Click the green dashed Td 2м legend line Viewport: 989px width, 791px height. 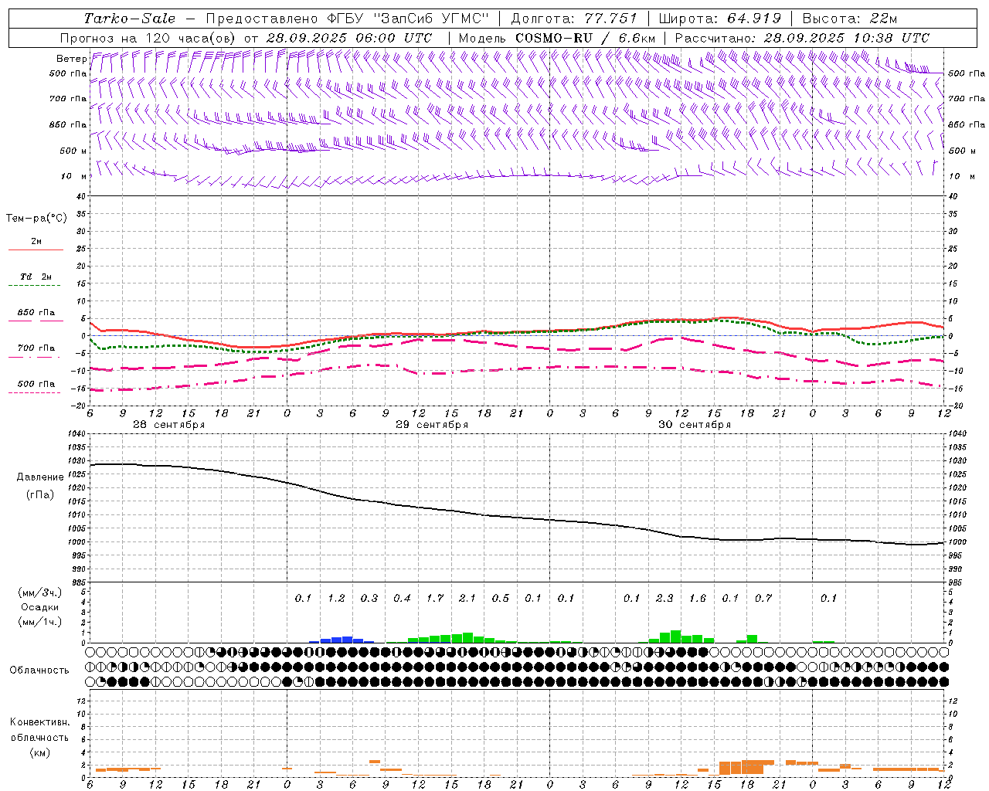click(34, 286)
